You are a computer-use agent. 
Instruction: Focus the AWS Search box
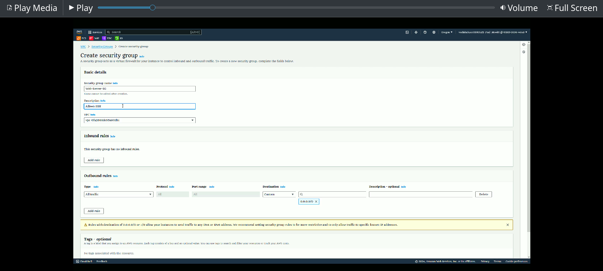pos(153,32)
